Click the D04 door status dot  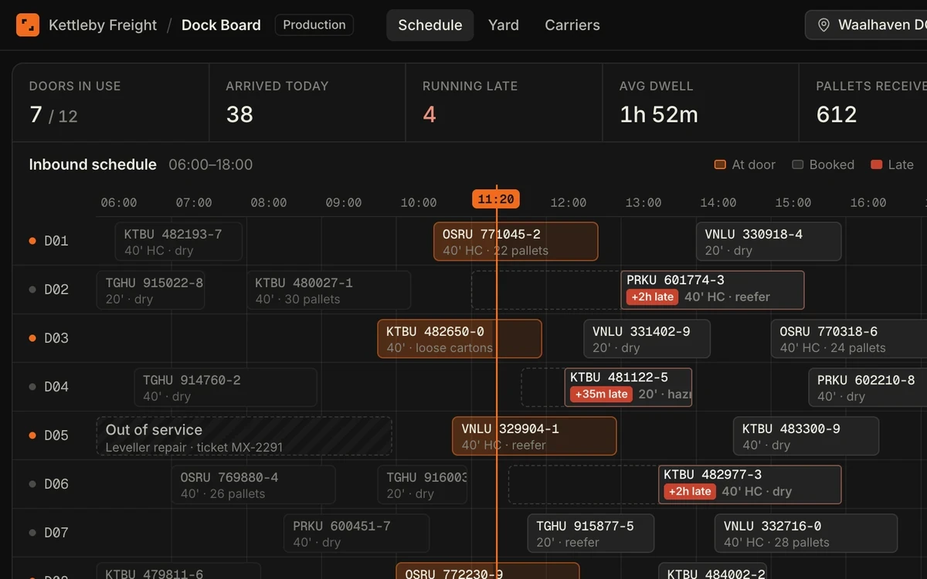coord(32,387)
